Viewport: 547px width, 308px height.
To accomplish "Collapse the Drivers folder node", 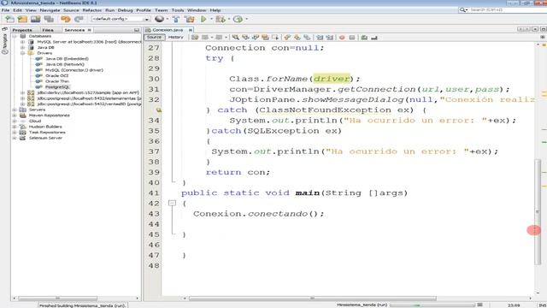I will pyautogui.click(x=23, y=53).
